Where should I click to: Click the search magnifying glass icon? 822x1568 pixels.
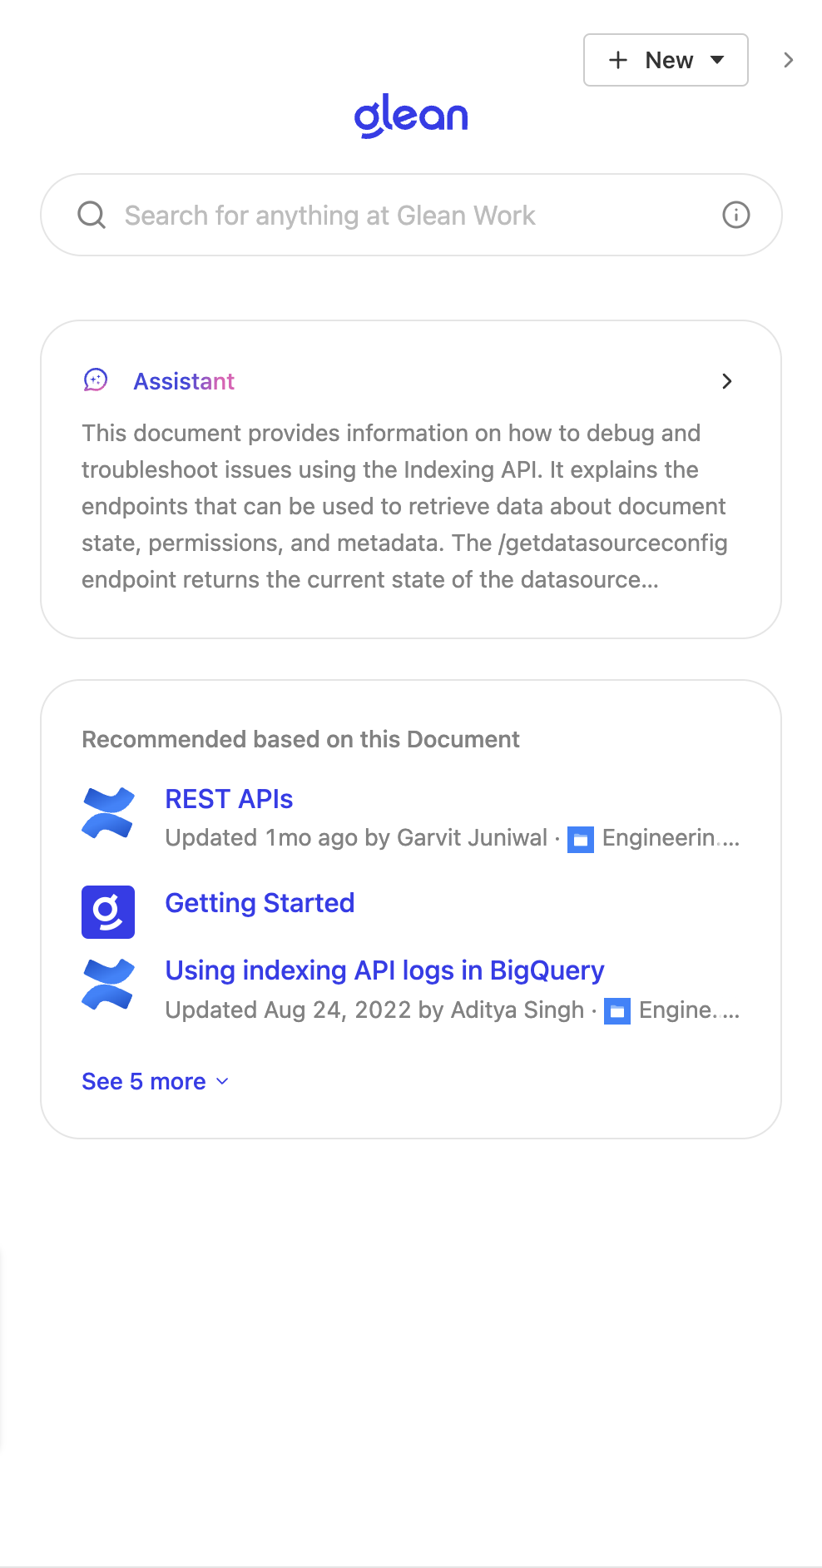pyautogui.click(x=92, y=215)
